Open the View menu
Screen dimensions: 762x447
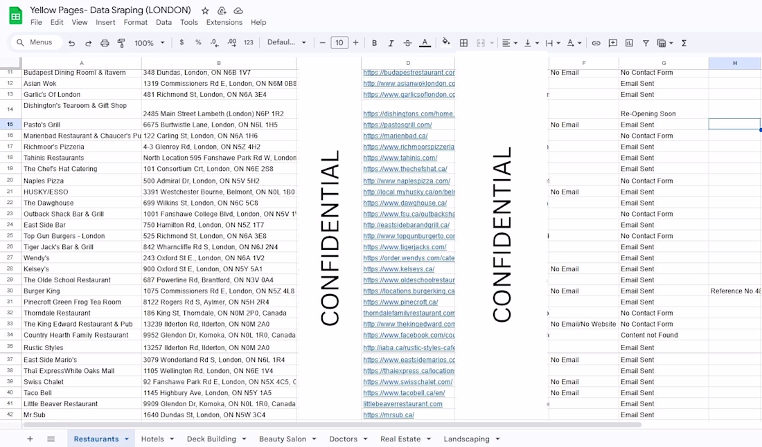(x=80, y=22)
